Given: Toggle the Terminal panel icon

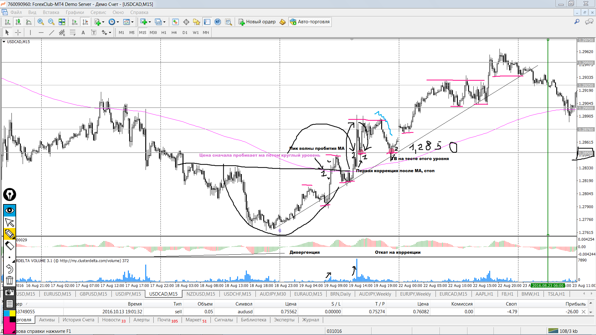Looking at the screenshot, I should pos(207,22).
